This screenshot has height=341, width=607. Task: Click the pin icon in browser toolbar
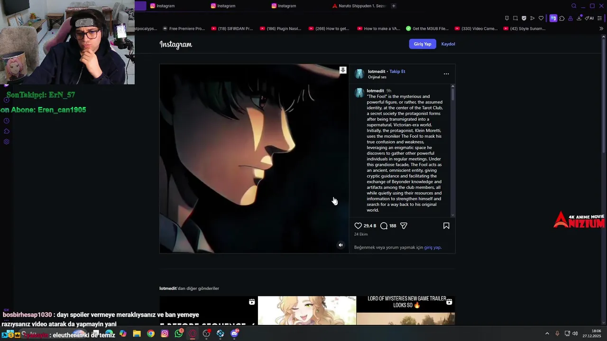[x=507, y=18]
